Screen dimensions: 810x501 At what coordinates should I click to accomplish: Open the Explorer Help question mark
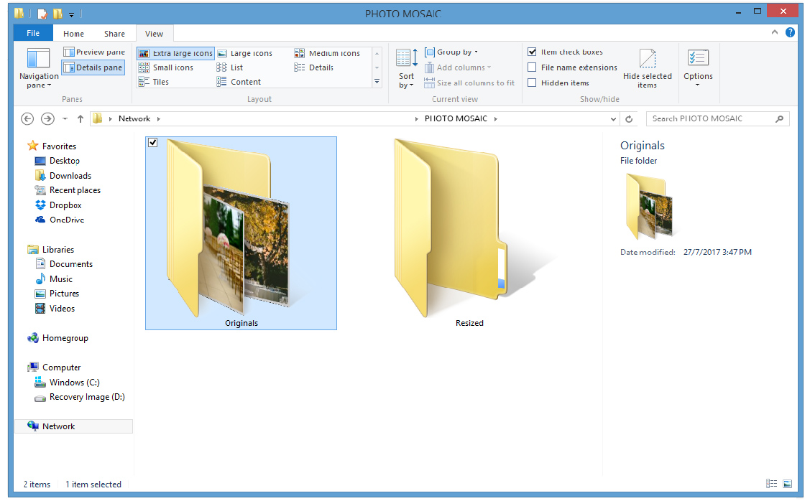pos(790,32)
